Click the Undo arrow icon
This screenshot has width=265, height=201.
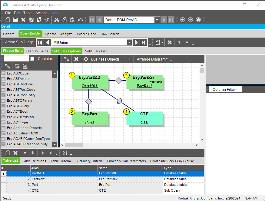(x=80, y=20)
